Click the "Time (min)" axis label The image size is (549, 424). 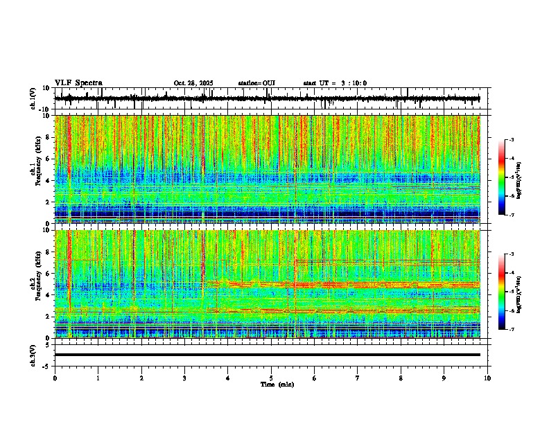coord(277,385)
